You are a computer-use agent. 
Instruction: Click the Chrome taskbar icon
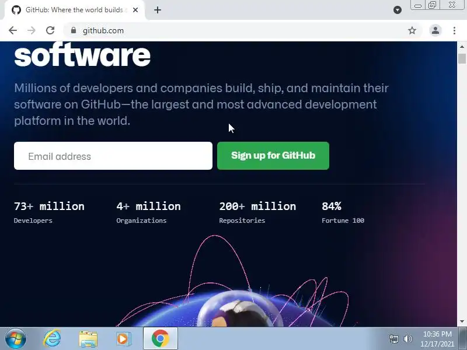[x=160, y=339]
